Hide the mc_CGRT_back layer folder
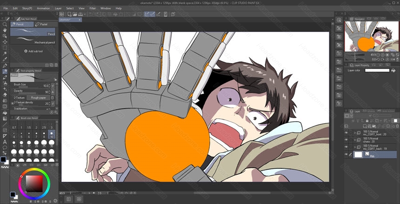This screenshot has height=204, width=400. tap(346, 147)
